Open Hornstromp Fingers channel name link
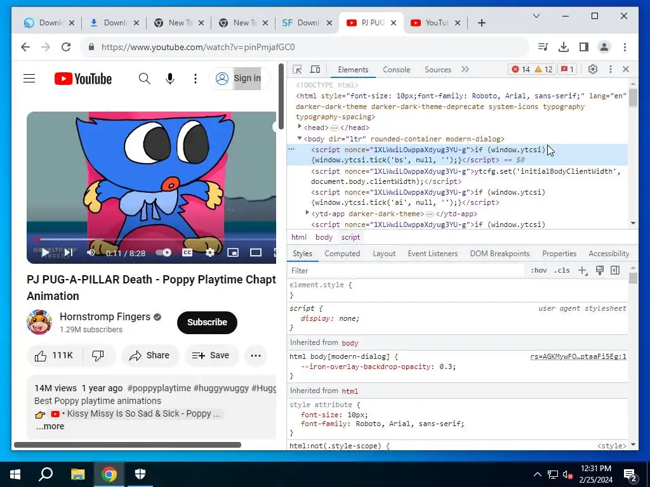 (x=105, y=317)
